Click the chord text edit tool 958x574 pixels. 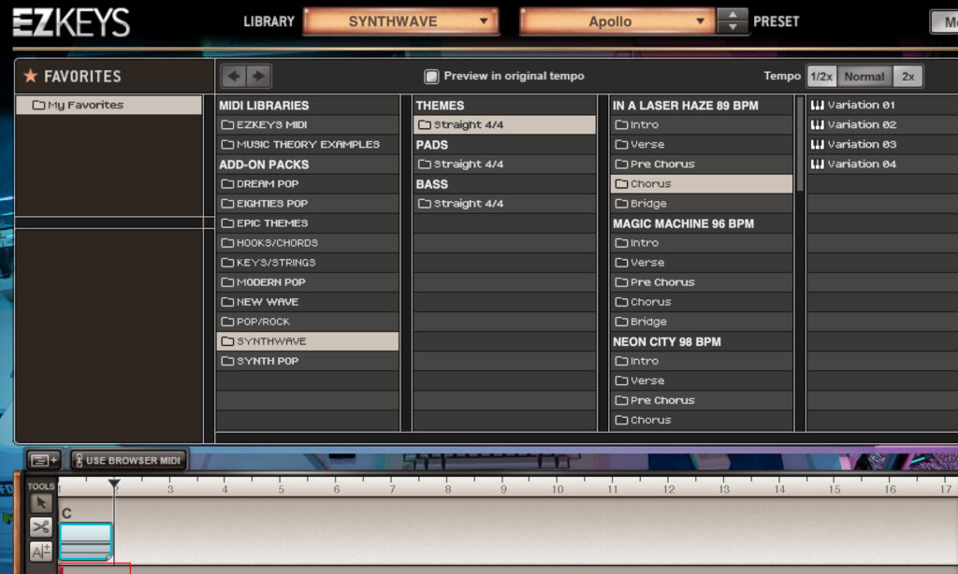40,551
